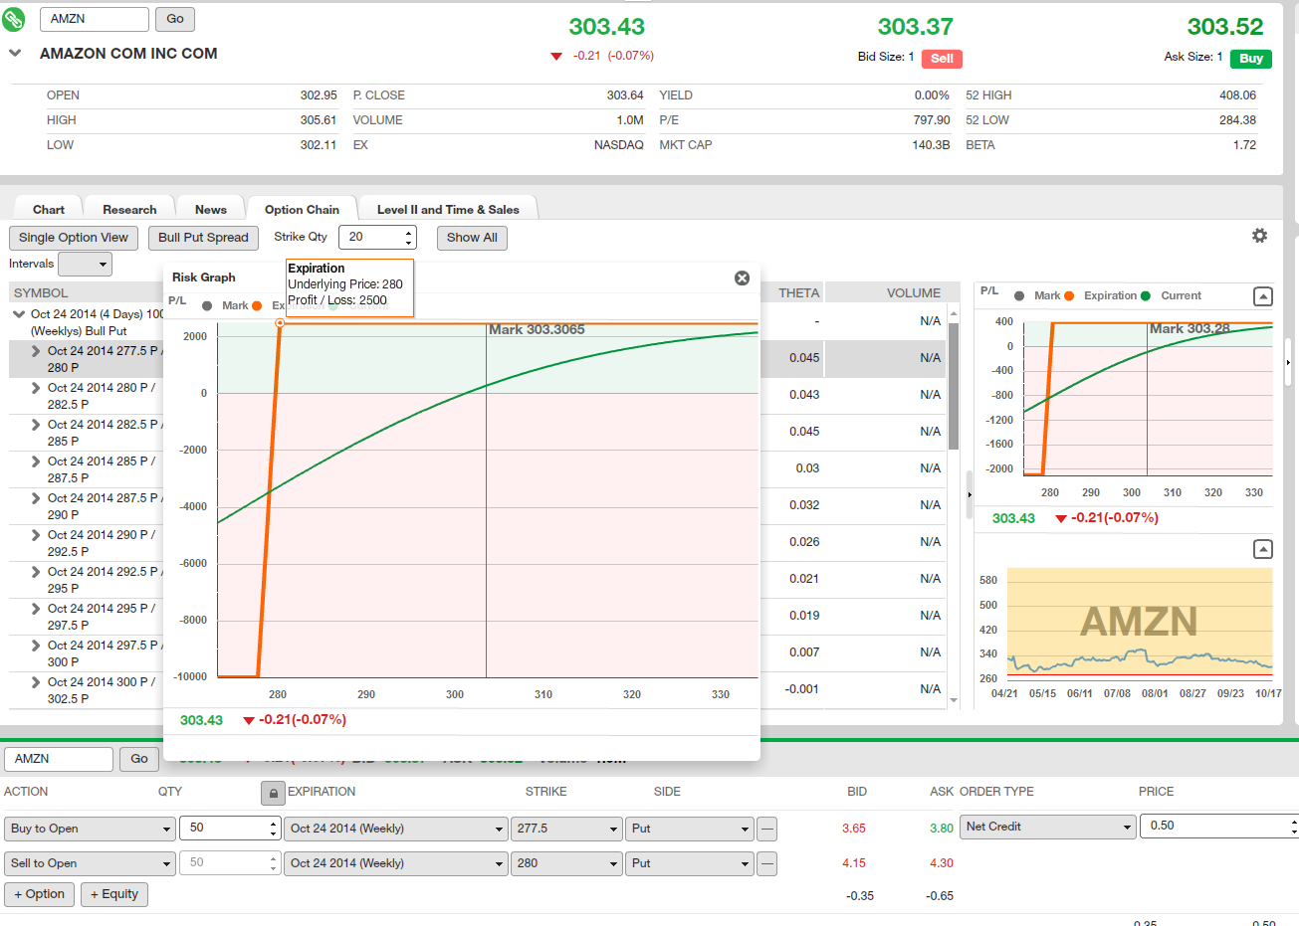Expand the Oct 24 2014 280 P / 282.5 P row
This screenshot has height=926, width=1299.
[36, 388]
